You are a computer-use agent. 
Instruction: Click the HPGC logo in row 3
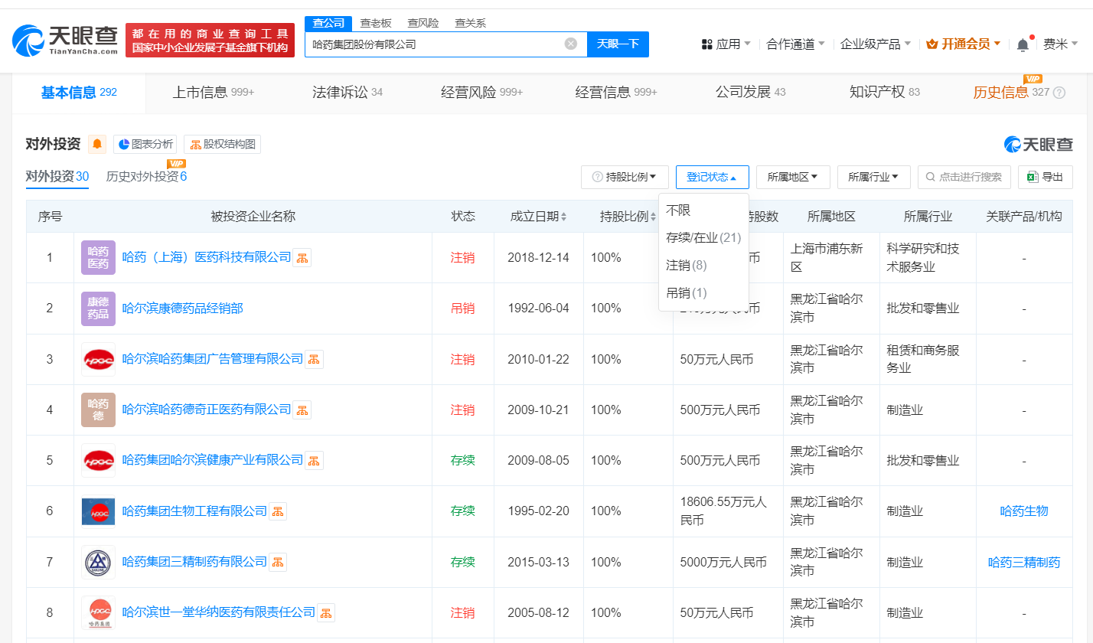(x=98, y=359)
